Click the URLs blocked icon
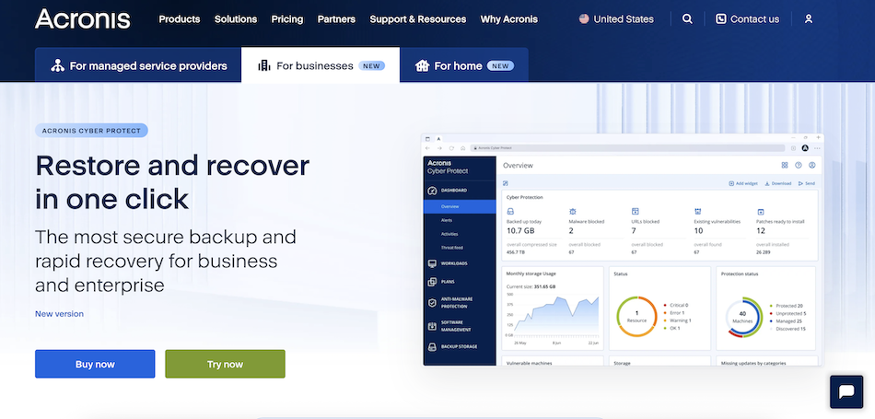The image size is (875, 419). click(635, 212)
